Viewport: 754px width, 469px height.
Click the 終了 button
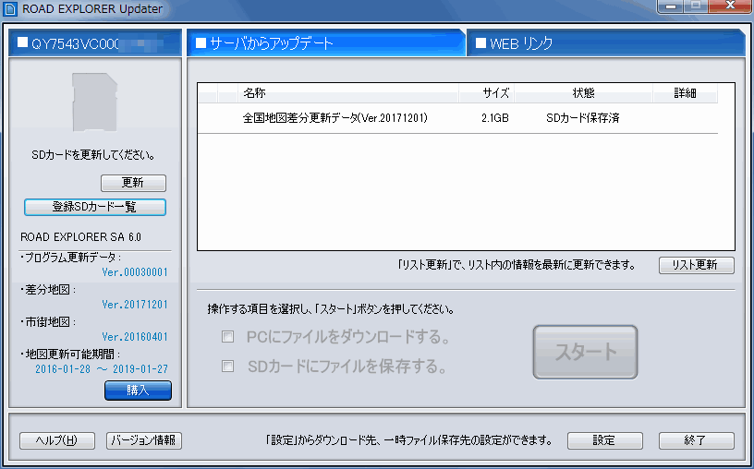(x=697, y=440)
